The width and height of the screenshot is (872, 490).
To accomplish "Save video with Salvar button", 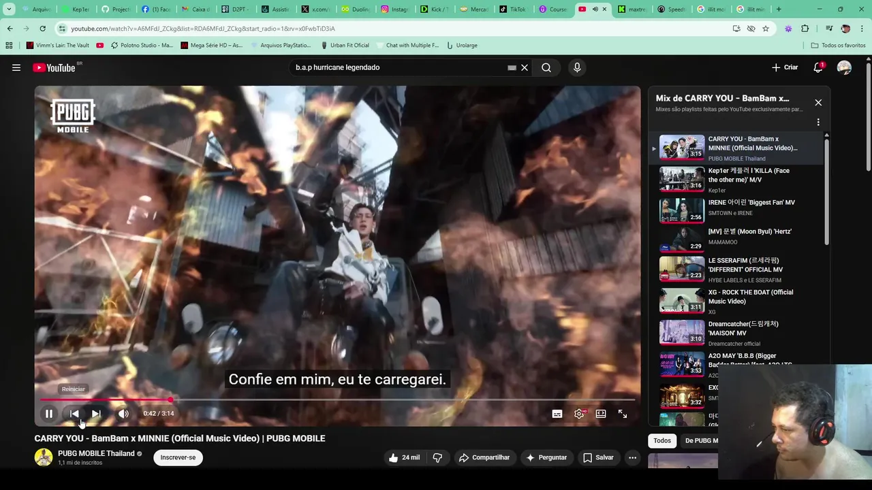I will [x=598, y=457].
